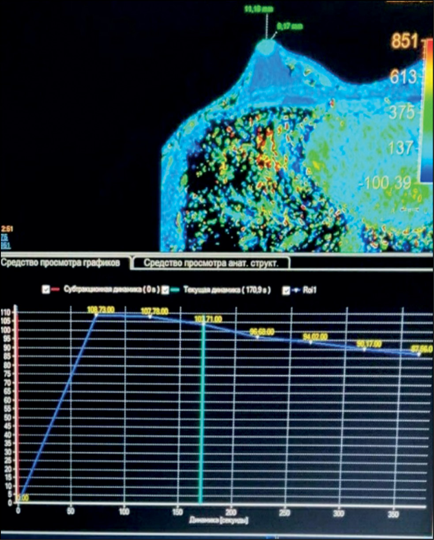Select the 96.68 data point
This screenshot has height=540, width=434.
(x=257, y=337)
